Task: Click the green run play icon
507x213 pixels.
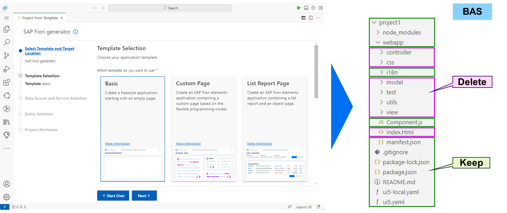Action: (299, 8)
